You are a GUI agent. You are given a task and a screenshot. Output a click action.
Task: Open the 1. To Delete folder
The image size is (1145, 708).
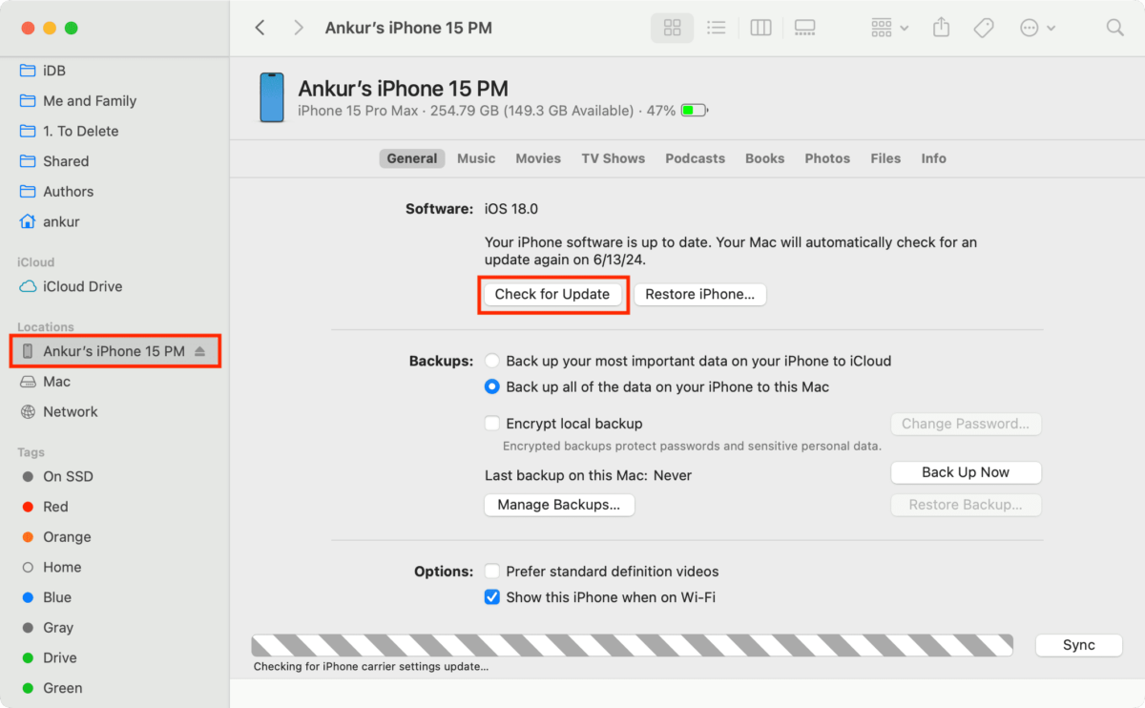69,131
